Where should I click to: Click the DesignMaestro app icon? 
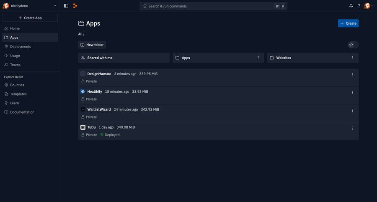click(x=83, y=74)
